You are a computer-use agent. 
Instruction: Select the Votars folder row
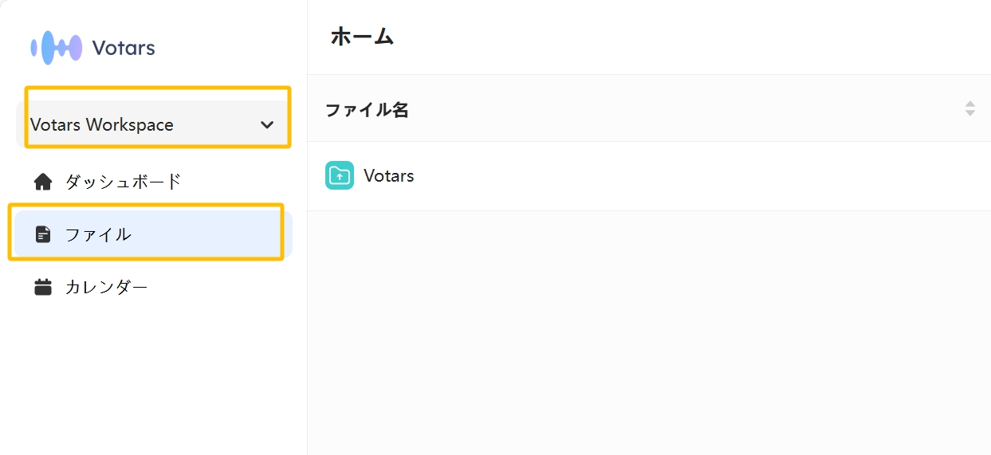[x=649, y=176]
